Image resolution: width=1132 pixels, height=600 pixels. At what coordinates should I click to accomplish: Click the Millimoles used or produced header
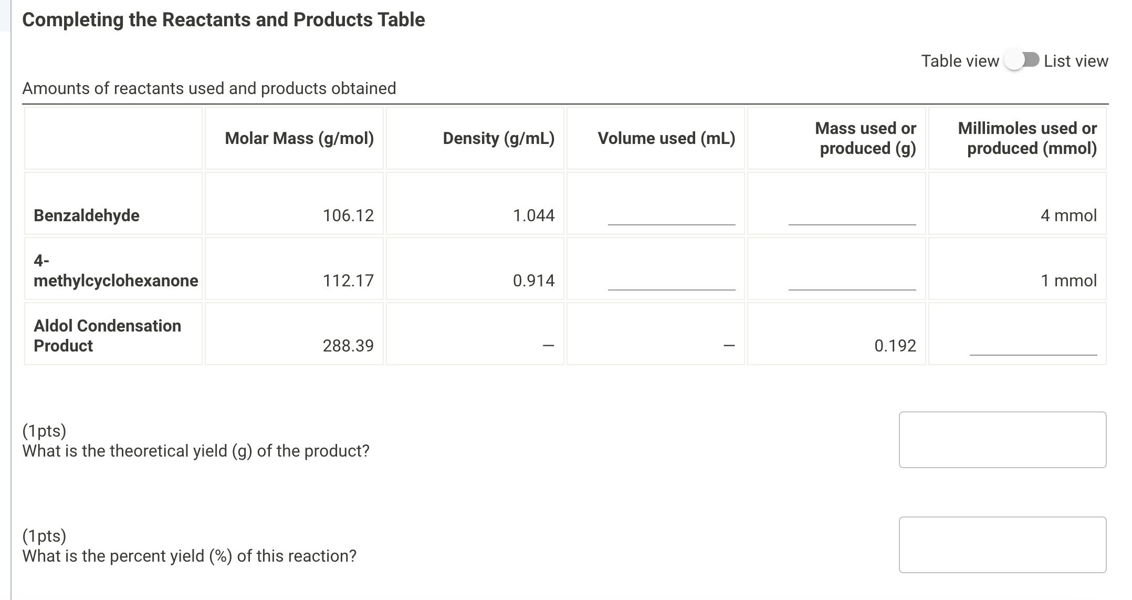click(x=1026, y=138)
